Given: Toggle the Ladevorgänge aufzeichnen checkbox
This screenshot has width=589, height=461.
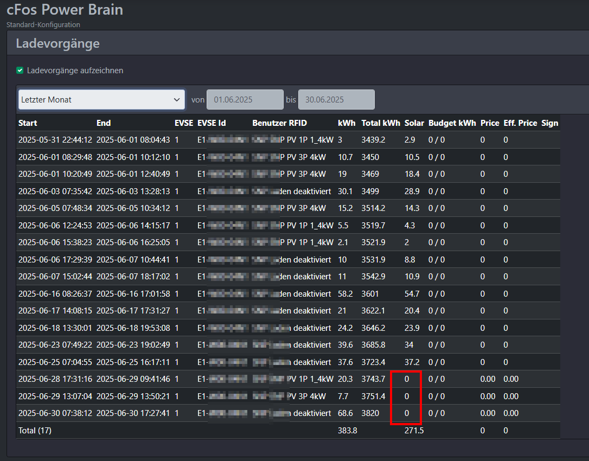Looking at the screenshot, I should click(x=20, y=71).
